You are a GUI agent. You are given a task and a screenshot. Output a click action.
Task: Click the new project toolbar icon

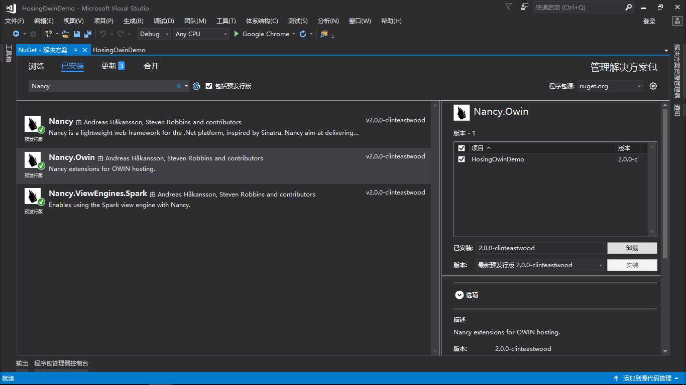pos(48,34)
